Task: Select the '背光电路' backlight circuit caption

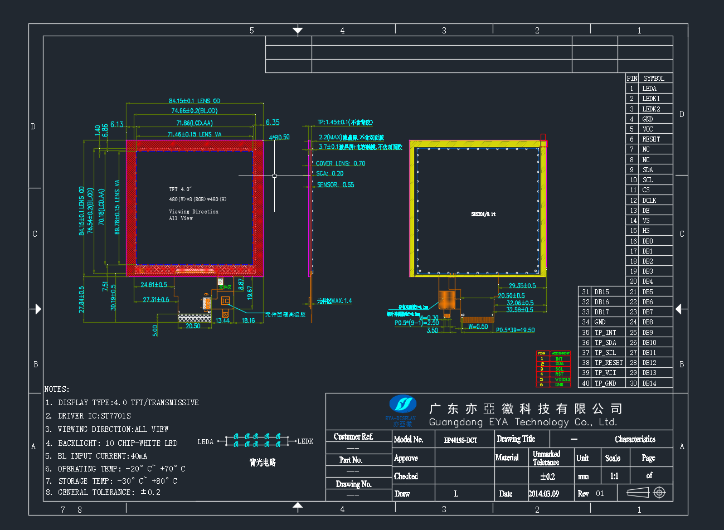Action: [x=263, y=463]
